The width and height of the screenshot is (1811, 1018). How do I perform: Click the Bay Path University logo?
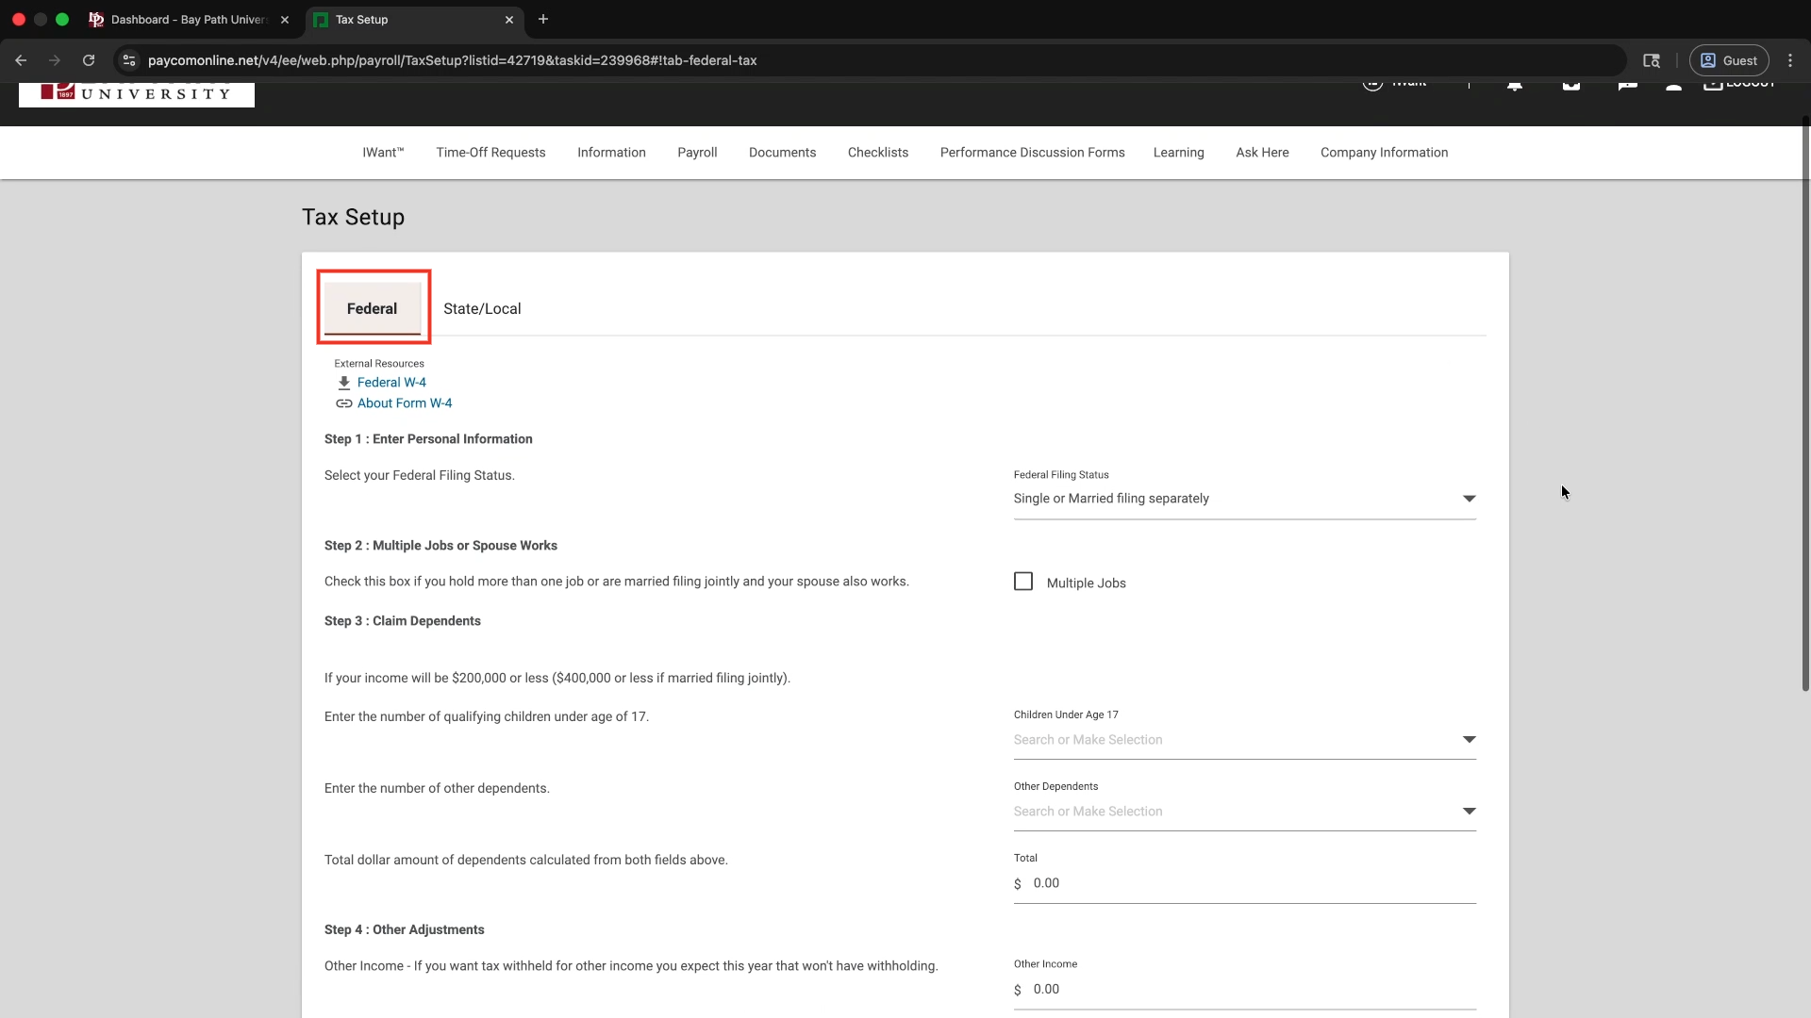click(x=137, y=94)
